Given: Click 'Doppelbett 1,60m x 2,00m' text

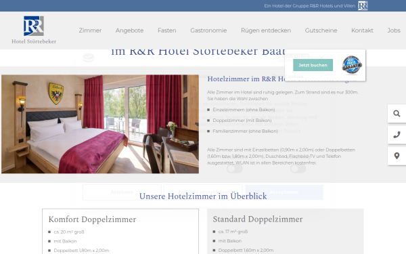Looking at the screenshot, I should point(246,250).
